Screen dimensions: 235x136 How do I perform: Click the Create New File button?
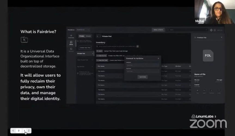pos(102,56)
